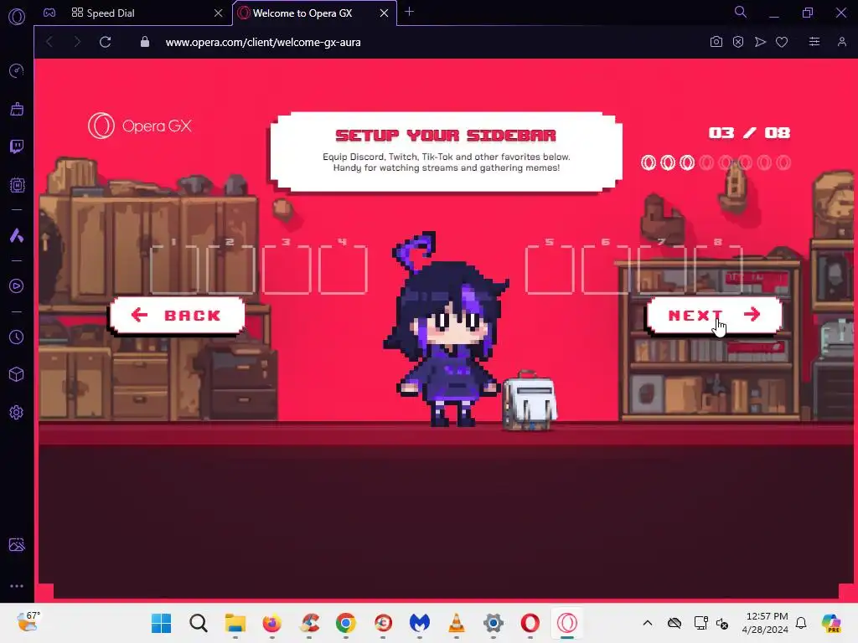Open the Opera GX main menu logo

17,17
